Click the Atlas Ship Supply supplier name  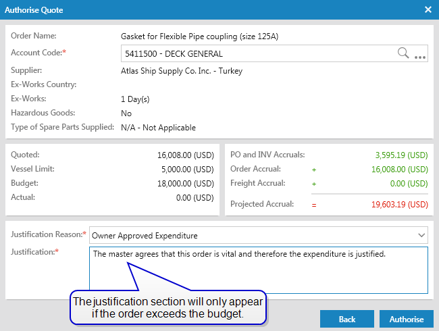click(181, 71)
